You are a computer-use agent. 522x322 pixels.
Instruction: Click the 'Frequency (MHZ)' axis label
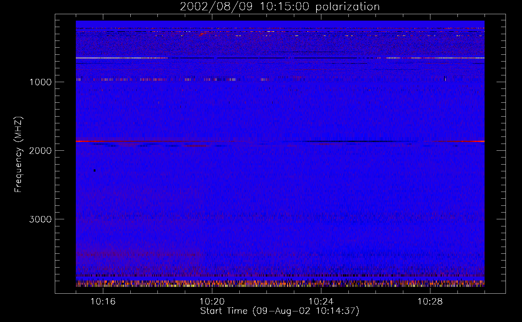click(18, 155)
